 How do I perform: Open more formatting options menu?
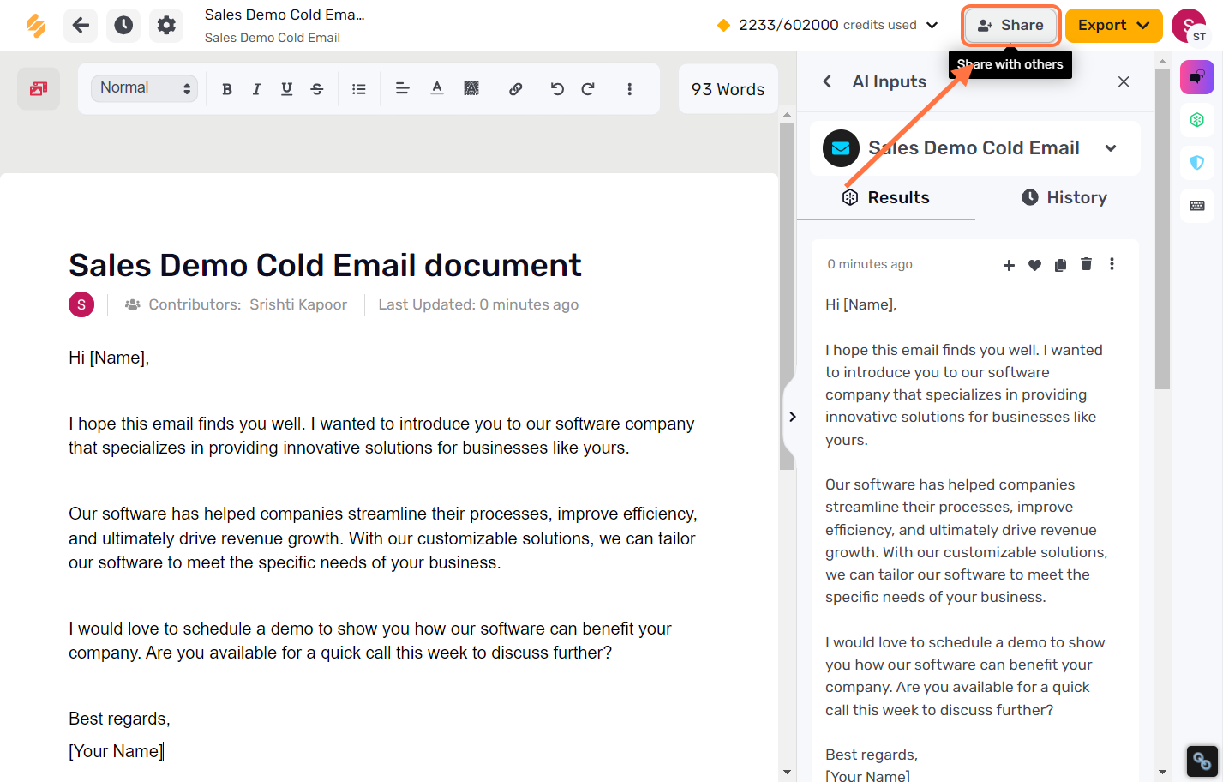click(629, 88)
